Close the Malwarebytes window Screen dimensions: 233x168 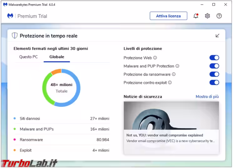point(226,5)
